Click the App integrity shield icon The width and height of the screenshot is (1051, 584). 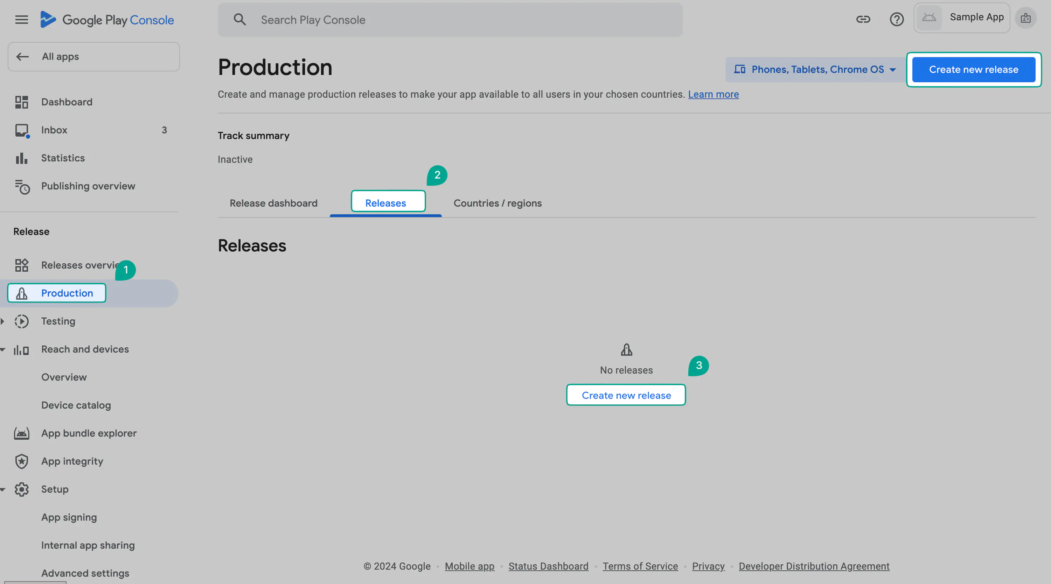[x=22, y=461]
